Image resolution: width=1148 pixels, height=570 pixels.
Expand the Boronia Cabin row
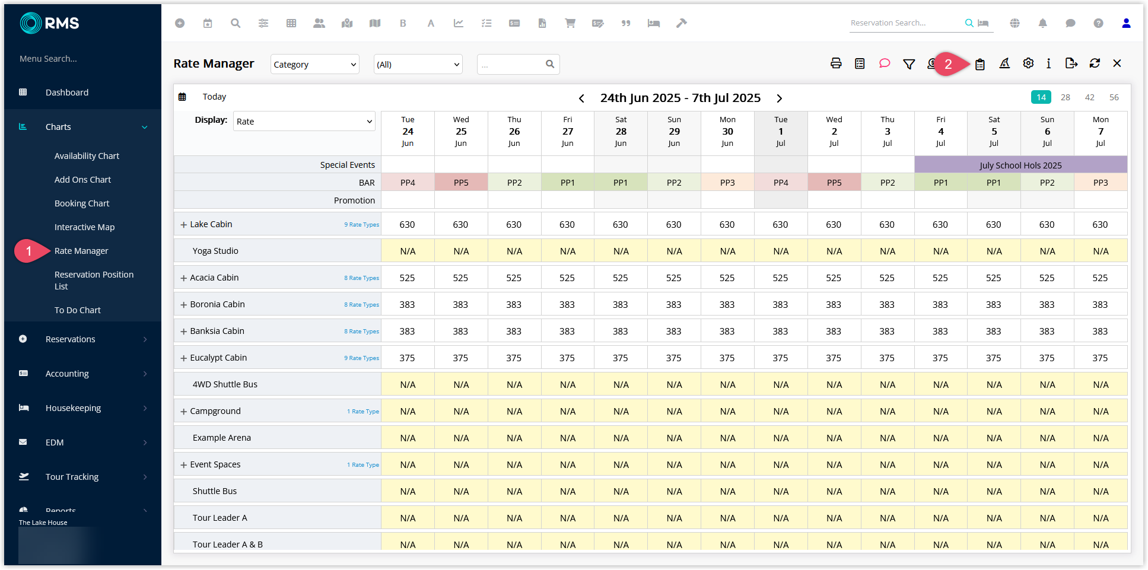click(184, 305)
